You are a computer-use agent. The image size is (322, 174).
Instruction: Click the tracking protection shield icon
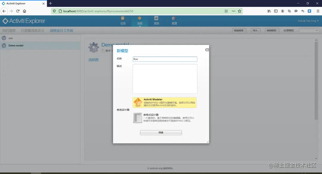pyautogui.click(x=54, y=11)
